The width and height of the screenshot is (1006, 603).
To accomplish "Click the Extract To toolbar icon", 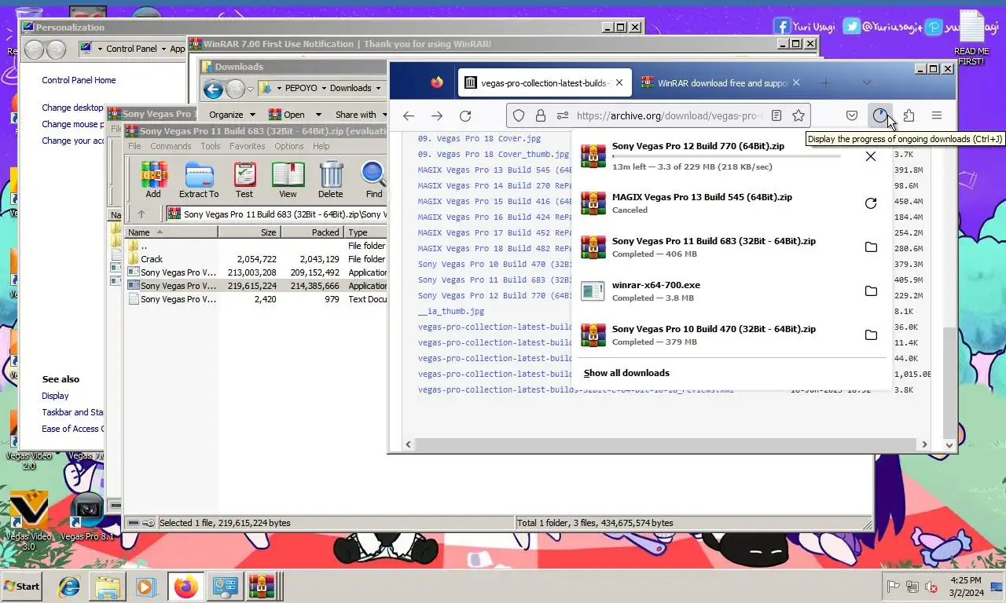I will coord(199,180).
